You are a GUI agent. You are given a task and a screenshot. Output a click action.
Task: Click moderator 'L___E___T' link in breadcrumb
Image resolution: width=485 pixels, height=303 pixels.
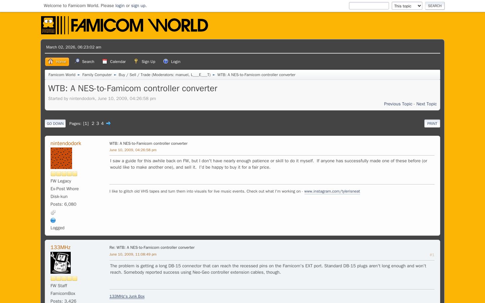[x=200, y=75]
